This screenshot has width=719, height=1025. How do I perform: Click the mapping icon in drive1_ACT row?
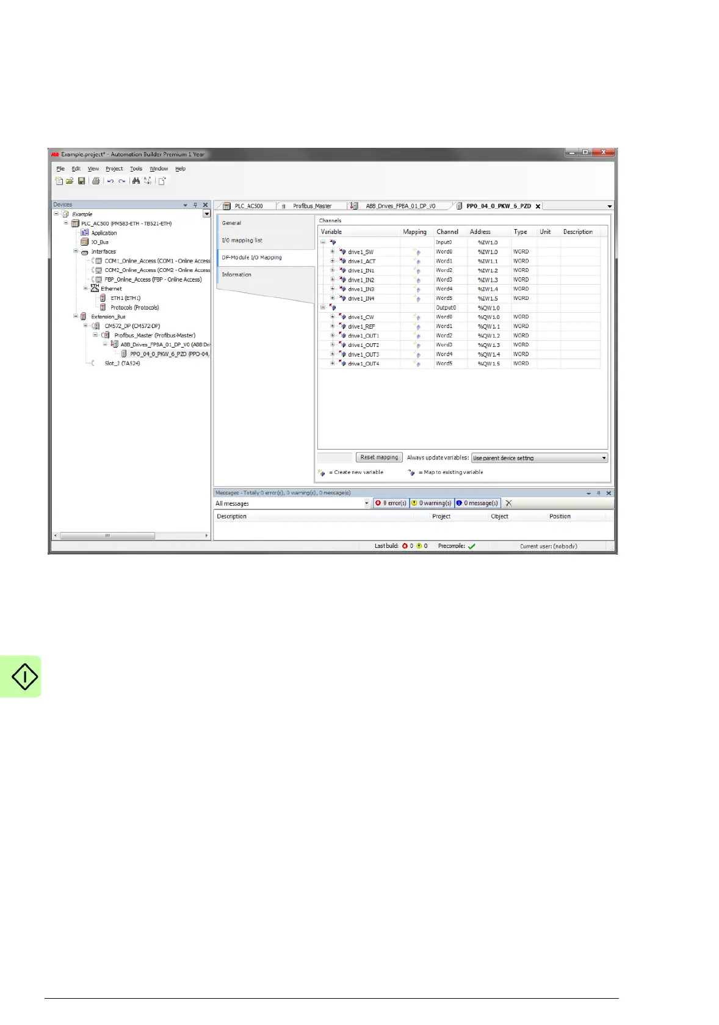pos(417,261)
